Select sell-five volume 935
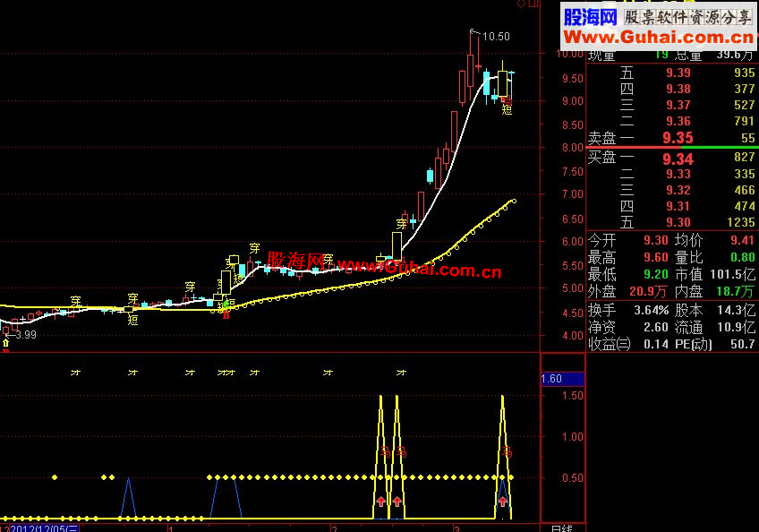The width and height of the screenshot is (759, 532). click(745, 73)
